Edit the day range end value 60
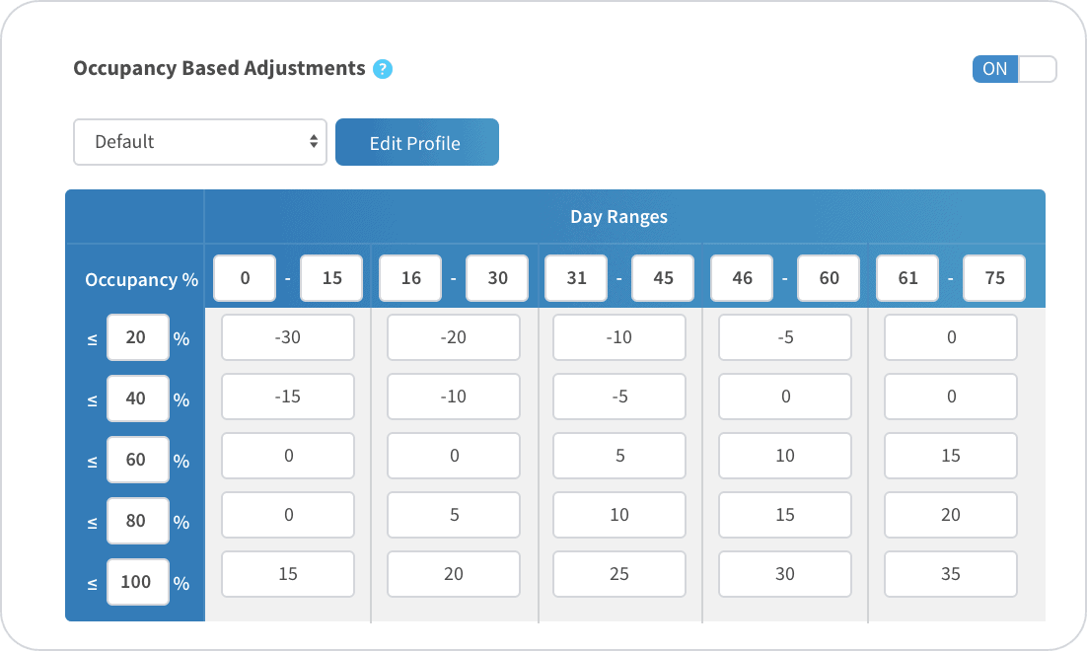The width and height of the screenshot is (1087, 651). tap(829, 278)
